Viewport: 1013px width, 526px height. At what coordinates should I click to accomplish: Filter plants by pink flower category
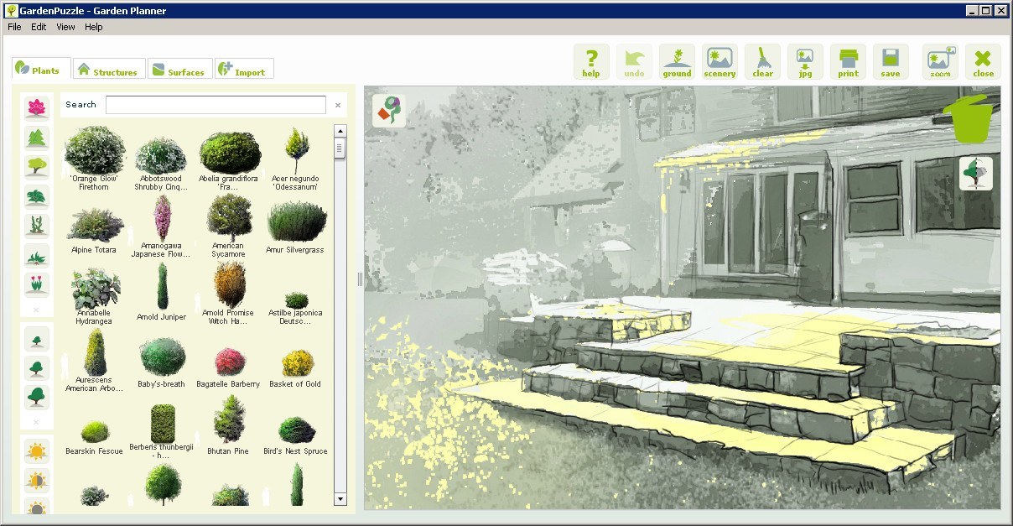(x=36, y=107)
